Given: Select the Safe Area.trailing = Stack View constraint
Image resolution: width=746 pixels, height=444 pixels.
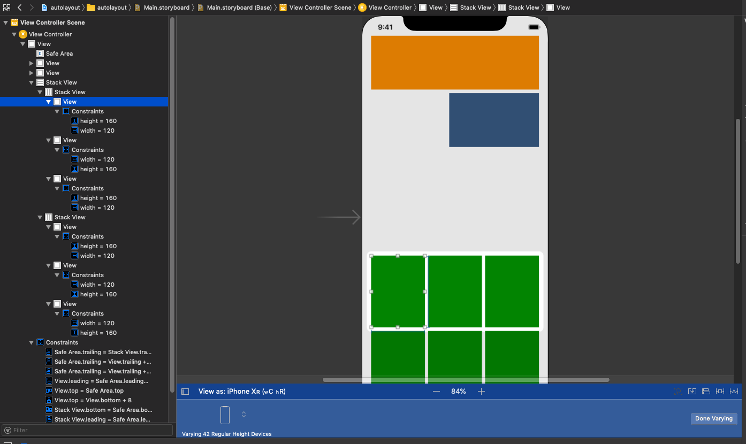Looking at the screenshot, I should (98, 352).
